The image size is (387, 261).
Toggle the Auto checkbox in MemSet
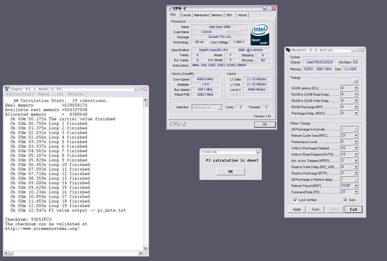tap(346, 200)
